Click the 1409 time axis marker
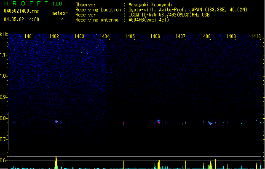Image resolution: width=265 pixels, height=169 pixels. [x=231, y=36]
